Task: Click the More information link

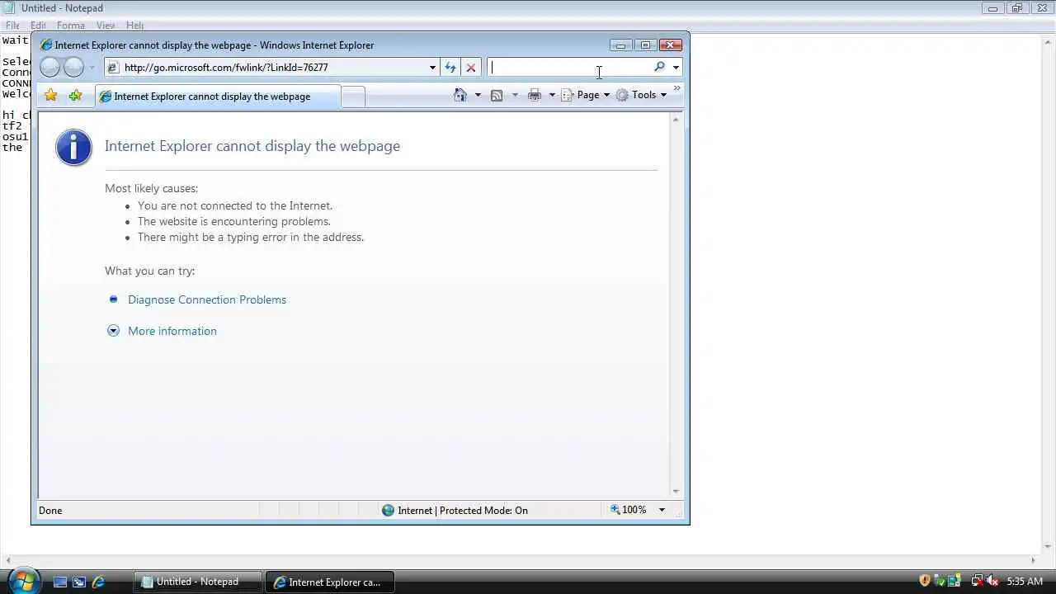Action: click(172, 331)
